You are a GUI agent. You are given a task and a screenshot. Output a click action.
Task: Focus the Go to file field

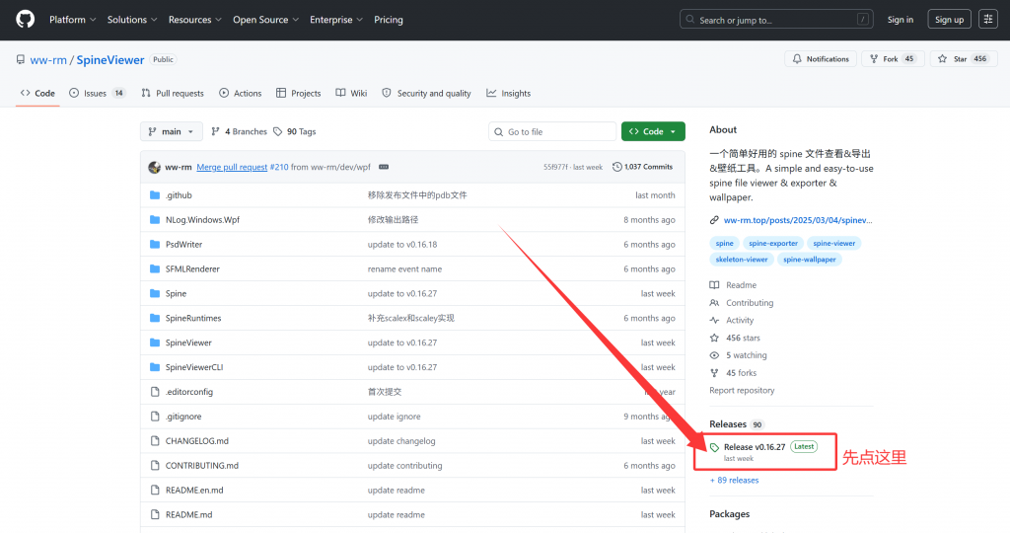coord(552,131)
